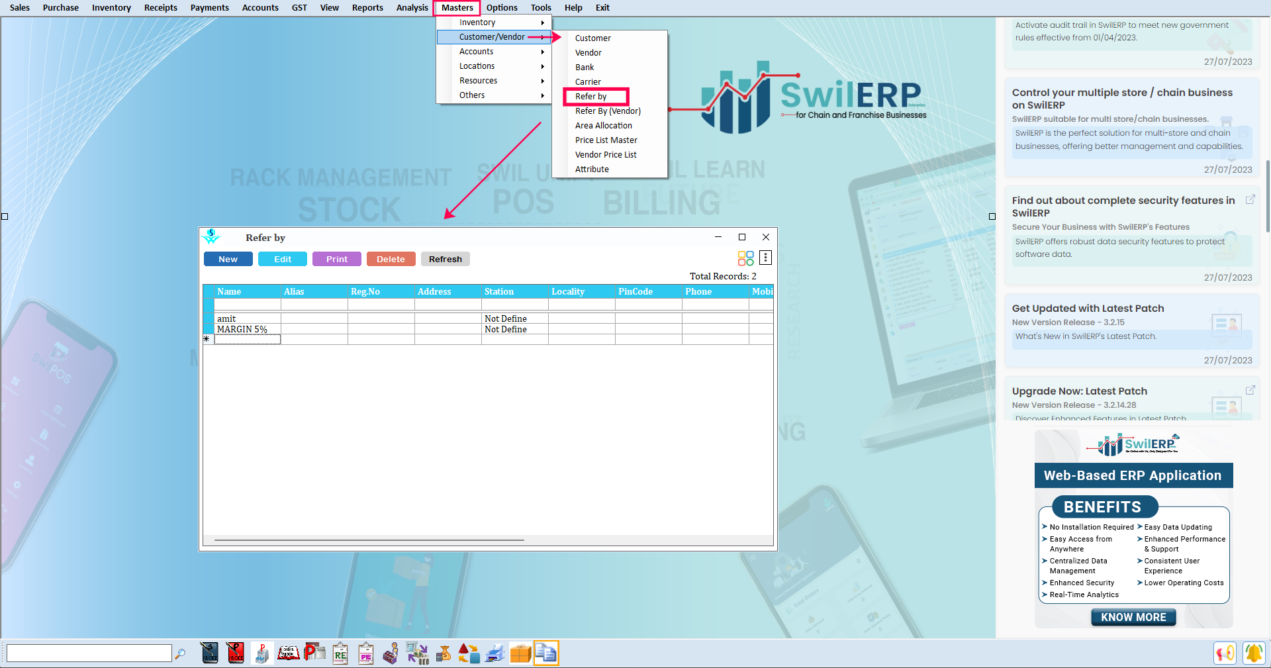Expand the Customer/Vendor submenu

click(494, 37)
